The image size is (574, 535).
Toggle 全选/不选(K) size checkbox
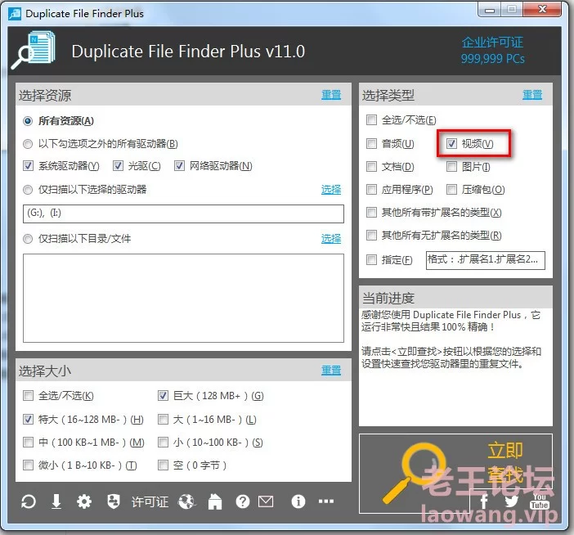coord(28,396)
